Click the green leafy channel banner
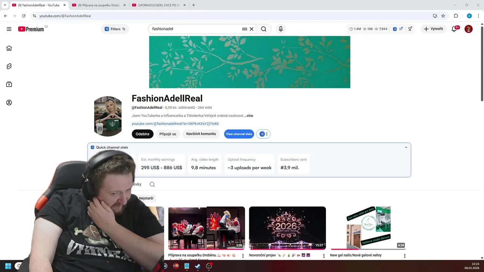Screen dimensions: 484x272 click(x=250, y=62)
